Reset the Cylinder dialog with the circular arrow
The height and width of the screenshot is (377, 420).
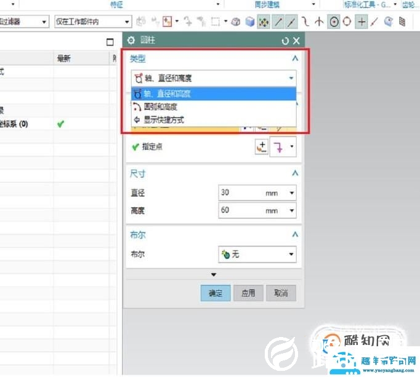[285, 41]
